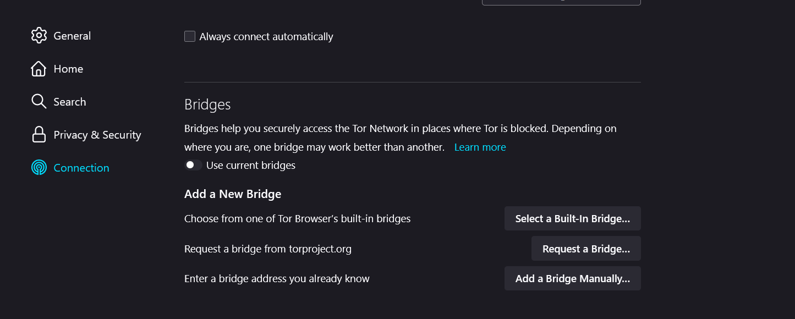Image resolution: width=795 pixels, height=319 pixels.
Task: Select the Connection label in sidebar
Action: click(x=81, y=168)
